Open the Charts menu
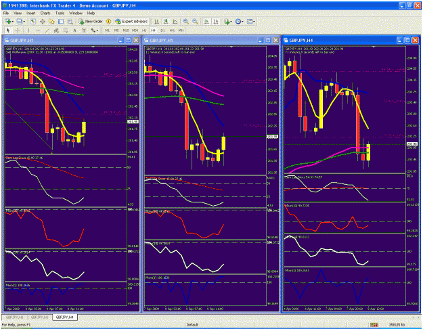 45,13
